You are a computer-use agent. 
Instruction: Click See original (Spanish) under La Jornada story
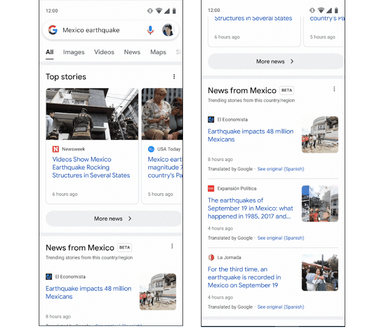click(x=281, y=307)
